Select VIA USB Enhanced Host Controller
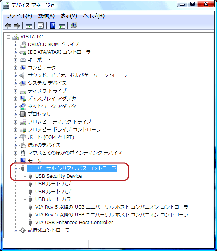Image resolution: width=218 pixels, height=252 pixels. (x=74, y=223)
